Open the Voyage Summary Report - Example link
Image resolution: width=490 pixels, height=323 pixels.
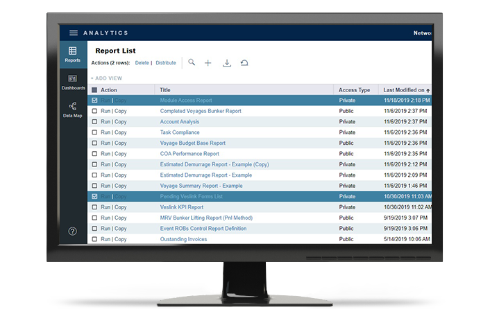201,186
